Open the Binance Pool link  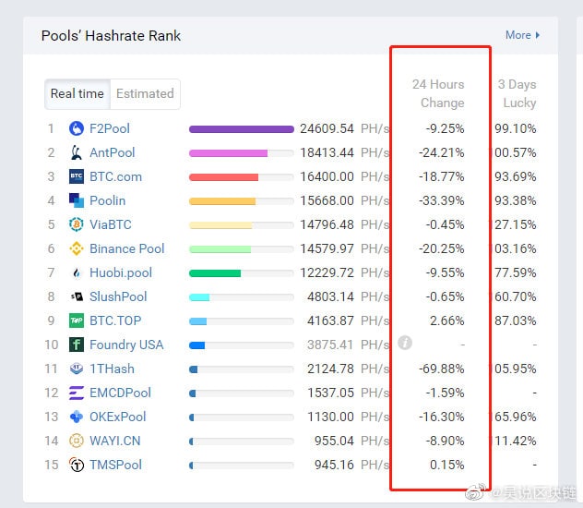(x=126, y=248)
